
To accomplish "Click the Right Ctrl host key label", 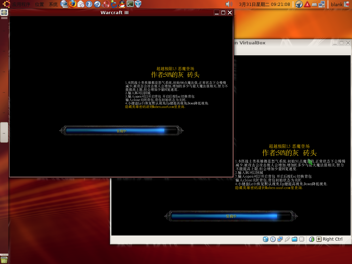I will coord(332,239).
